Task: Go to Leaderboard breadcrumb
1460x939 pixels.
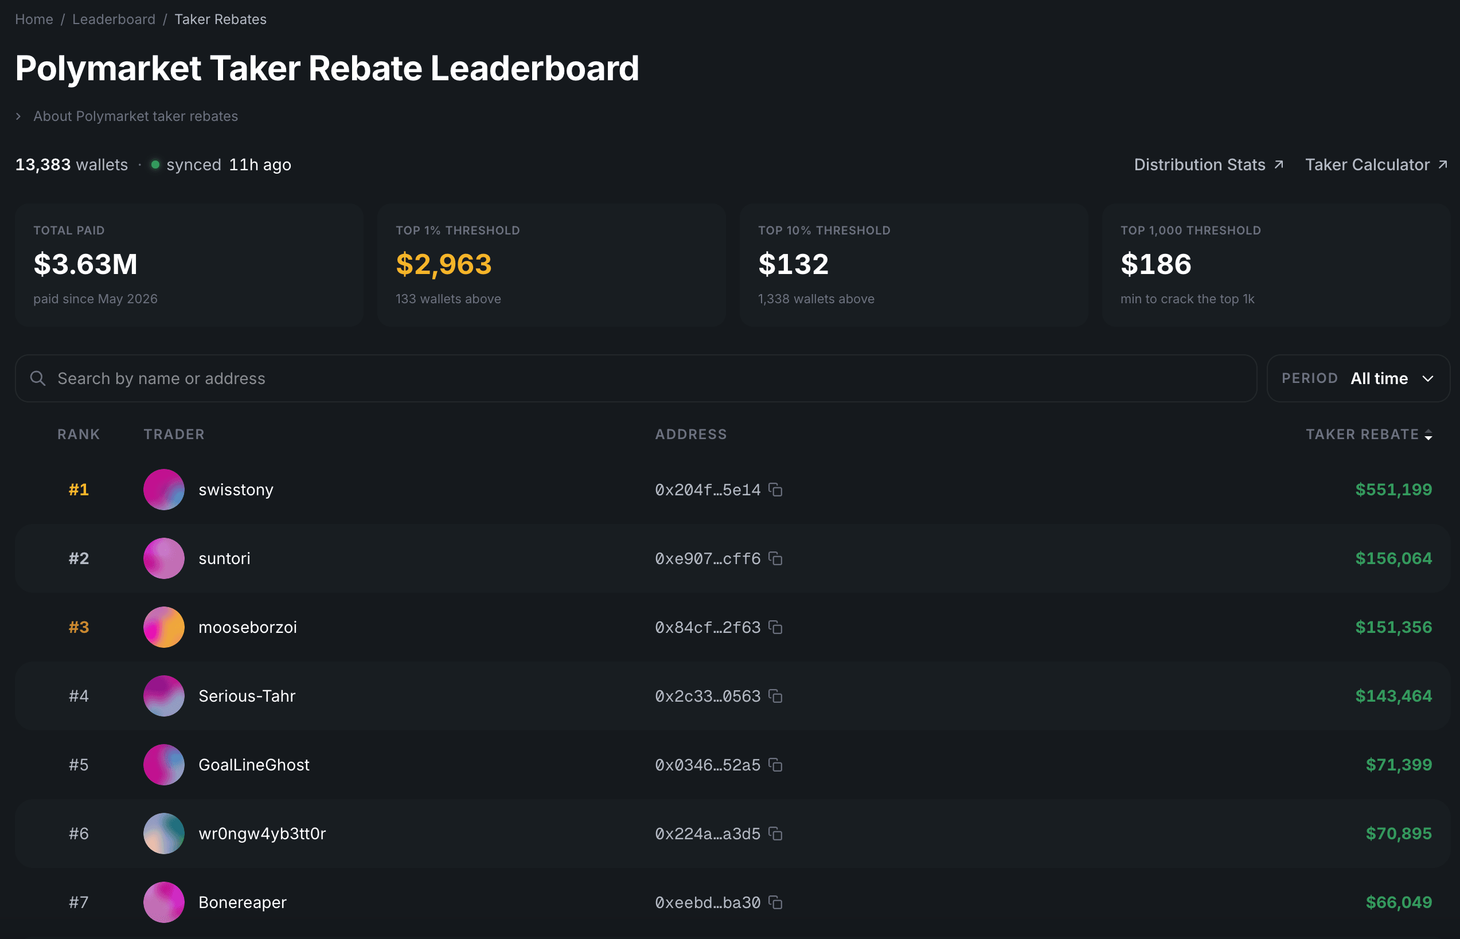Action: [114, 19]
